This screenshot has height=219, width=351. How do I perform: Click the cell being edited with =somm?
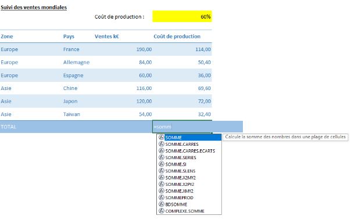click(x=182, y=127)
